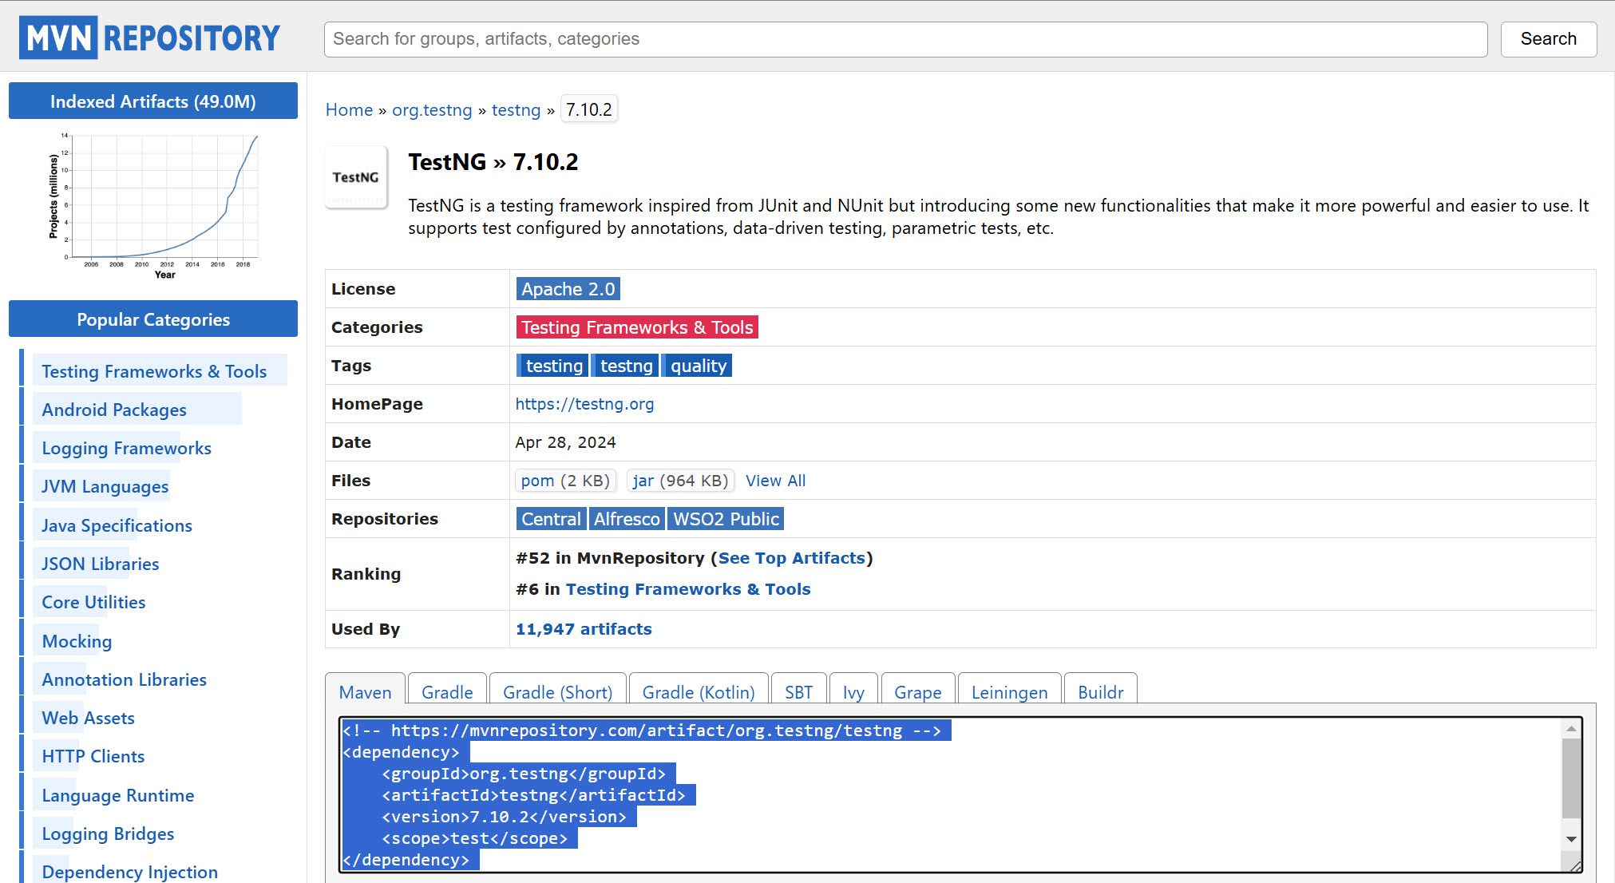Switch to the Buildr tab
1615x883 pixels.
(x=1100, y=692)
